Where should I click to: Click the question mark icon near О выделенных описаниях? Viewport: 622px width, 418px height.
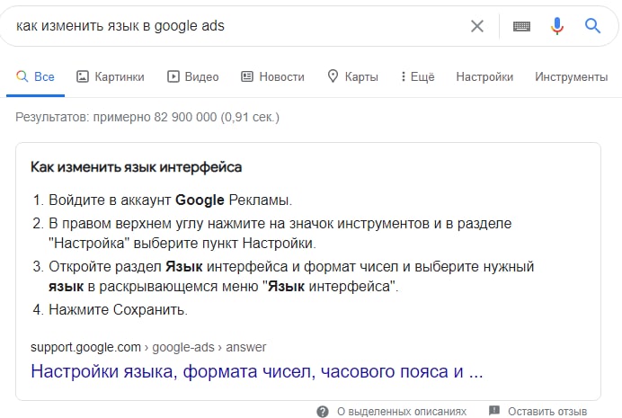(323, 412)
